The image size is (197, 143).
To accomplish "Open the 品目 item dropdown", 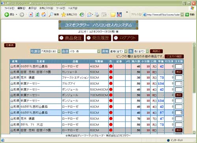I will [98, 51].
